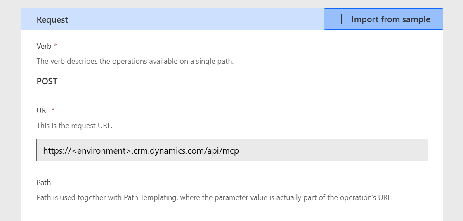Select the Request section header title
Image resolution: width=463 pixels, height=221 pixels.
tap(52, 20)
